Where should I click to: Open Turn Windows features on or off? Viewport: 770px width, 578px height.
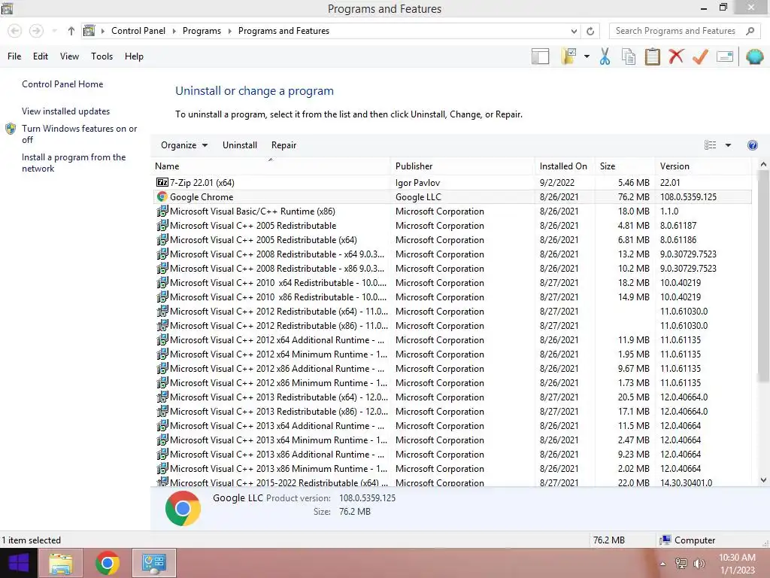79,134
